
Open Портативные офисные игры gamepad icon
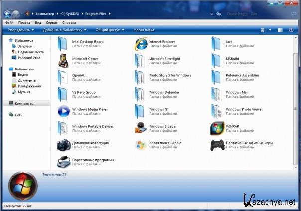pos(217,145)
